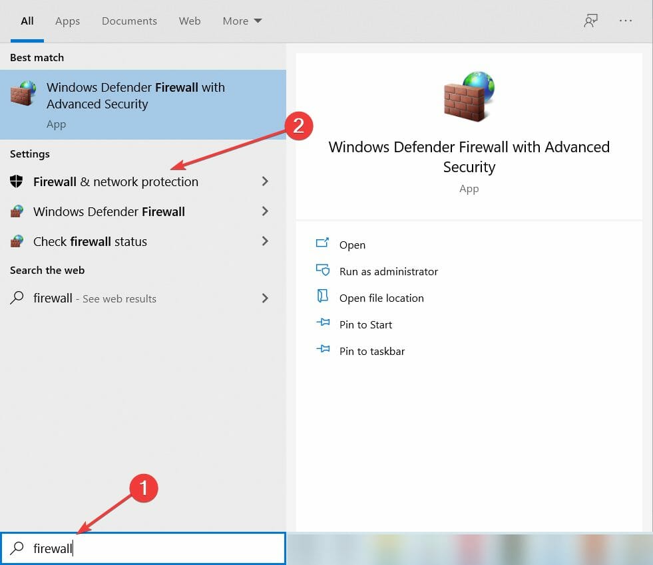Click the brick wall icon in Best match
Image resolution: width=653 pixels, height=565 pixels.
(x=23, y=94)
